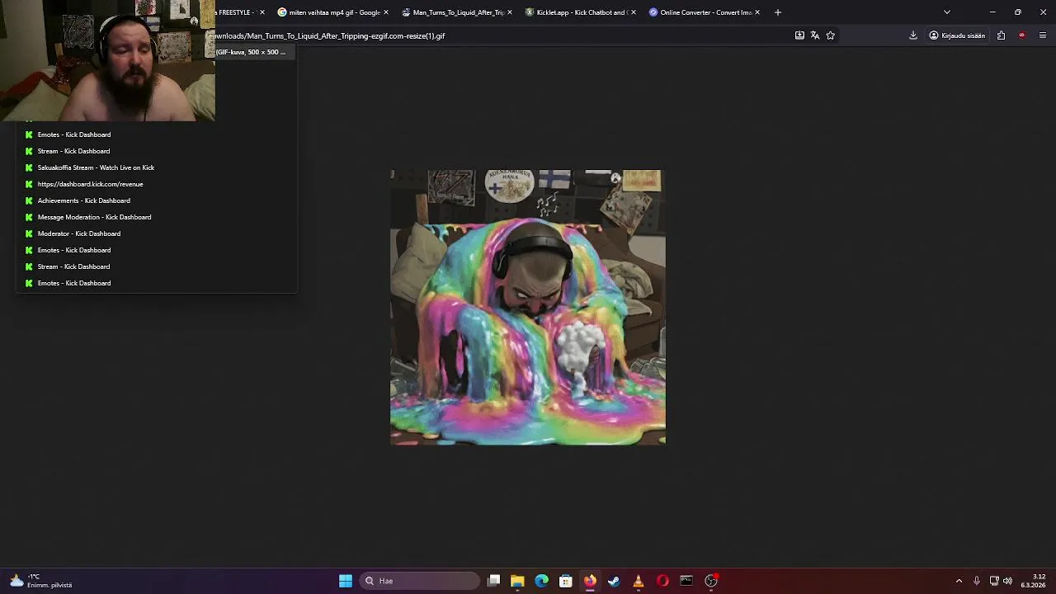Bookmark this page with the star icon
Viewport: 1056px width, 594px height.
click(831, 35)
